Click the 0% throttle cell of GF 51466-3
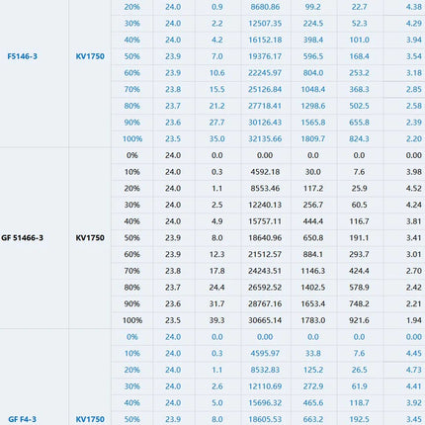Image resolution: width=425 pixels, height=425 pixels. [x=132, y=155]
